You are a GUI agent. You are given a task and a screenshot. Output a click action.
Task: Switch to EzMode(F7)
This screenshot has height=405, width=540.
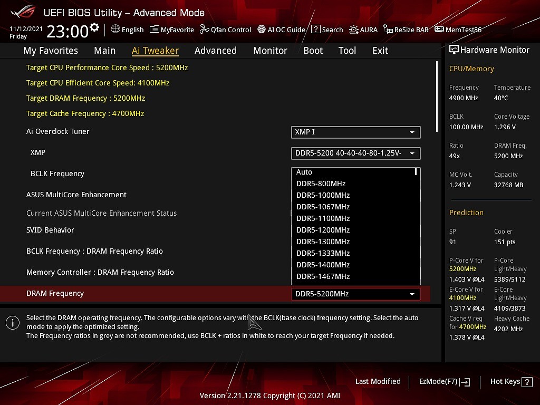[444, 381]
